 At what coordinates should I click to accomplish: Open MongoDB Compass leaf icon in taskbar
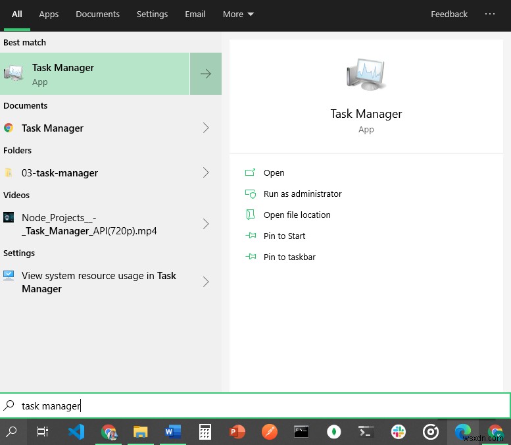pos(333,432)
